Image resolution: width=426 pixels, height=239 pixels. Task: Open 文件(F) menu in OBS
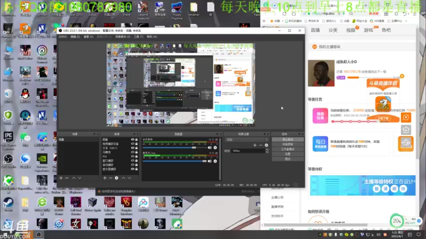point(63,37)
